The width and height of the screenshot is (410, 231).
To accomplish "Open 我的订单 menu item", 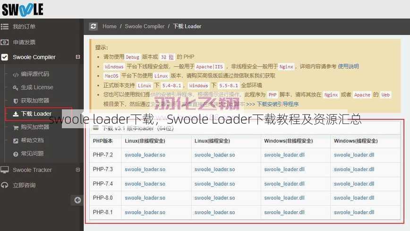I will pyautogui.click(x=24, y=26).
